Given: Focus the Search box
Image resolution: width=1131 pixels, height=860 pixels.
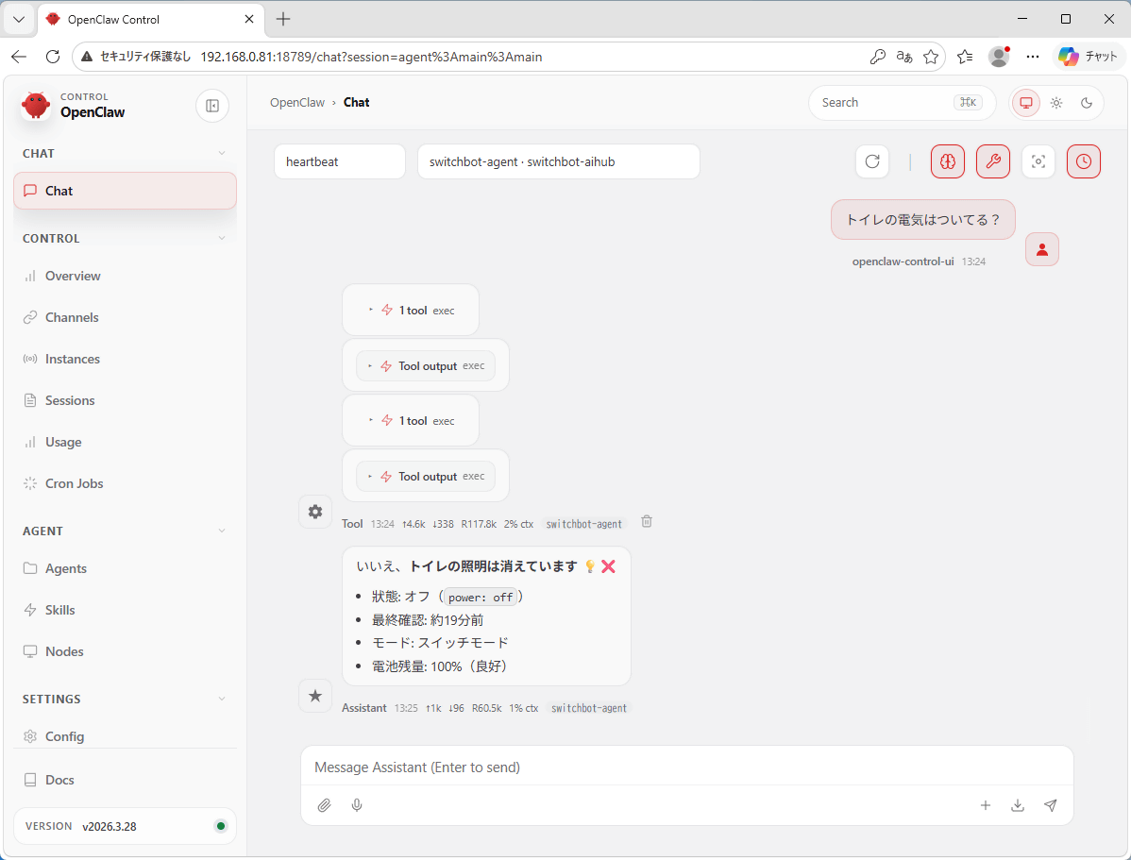Looking at the screenshot, I should coord(902,103).
